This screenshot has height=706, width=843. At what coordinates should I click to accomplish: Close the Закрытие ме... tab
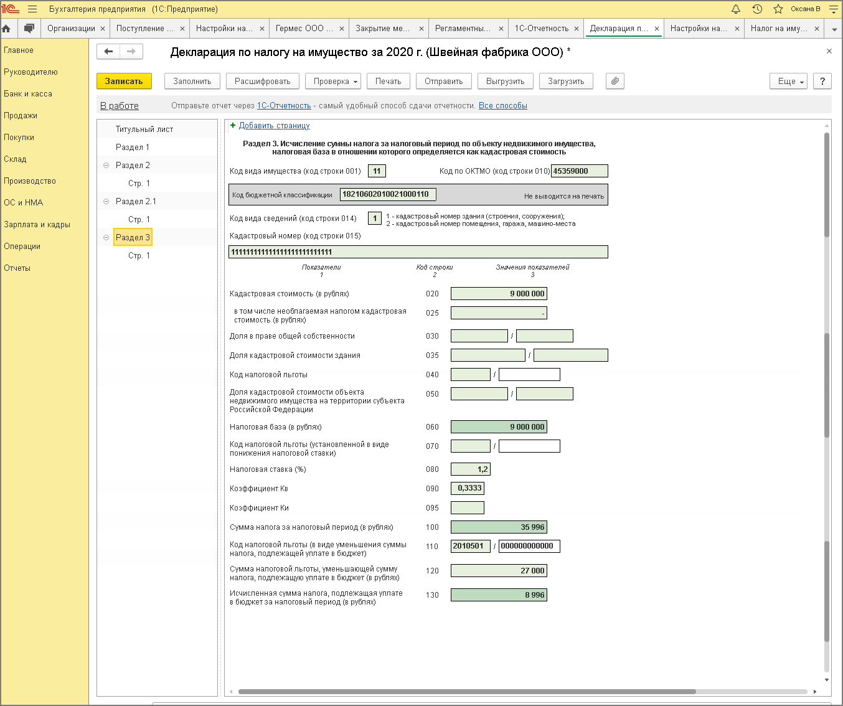(421, 29)
